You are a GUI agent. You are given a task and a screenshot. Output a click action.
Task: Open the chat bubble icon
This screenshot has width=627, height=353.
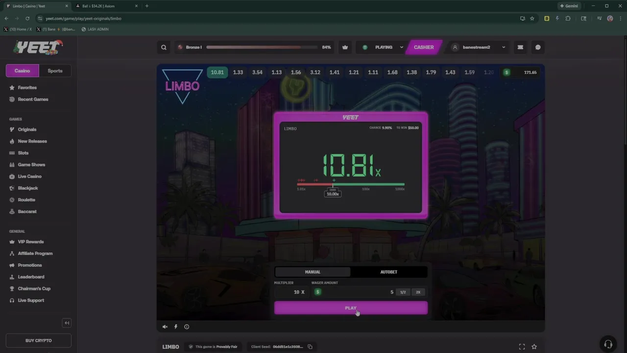538,48
